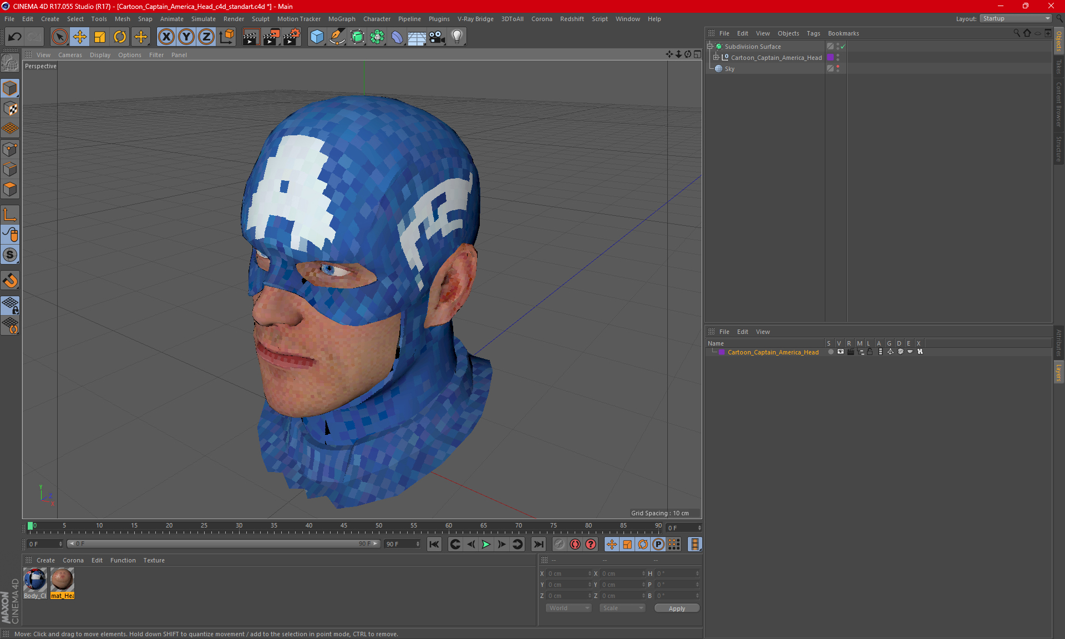
Task: Open the Subdivision Surface generators icon
Action: (357, 37)
